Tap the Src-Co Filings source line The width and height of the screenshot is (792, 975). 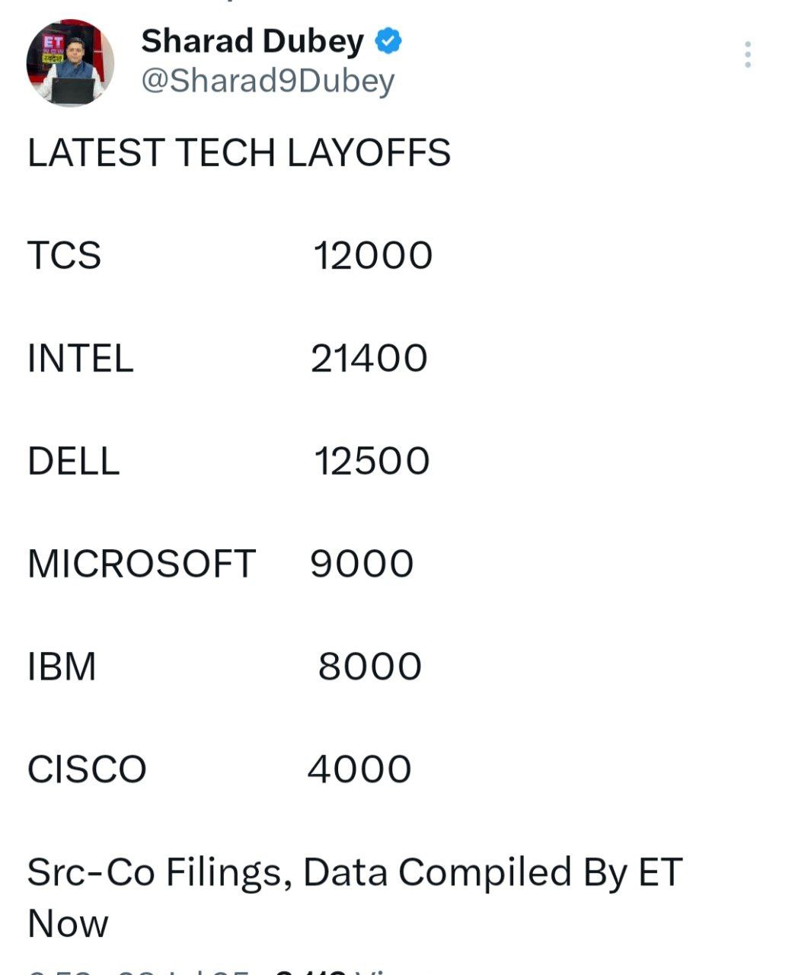(355, 897)
